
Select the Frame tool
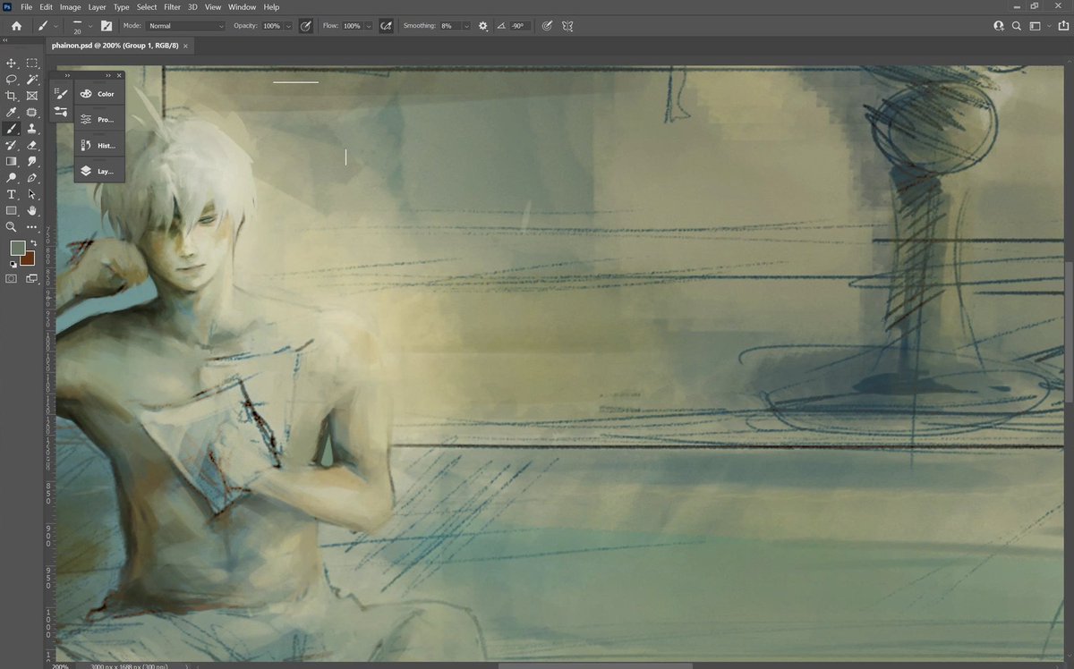[x=32, y=96]
